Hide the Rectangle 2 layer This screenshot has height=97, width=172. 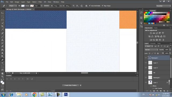(146, 58)
